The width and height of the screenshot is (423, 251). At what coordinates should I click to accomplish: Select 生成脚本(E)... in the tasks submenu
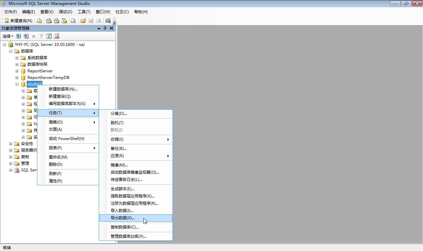tap(136, 189)
